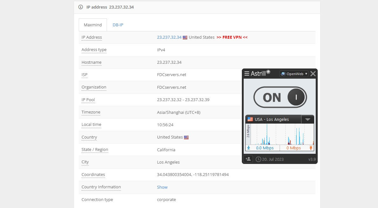378x208 pixels.
Task: Click the Asia/Shanghai (UTC+8) timezone value
Action: [x=179, y=112]
